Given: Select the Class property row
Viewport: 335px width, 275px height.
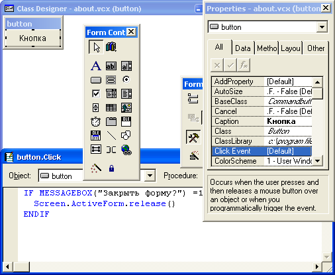Looking at the screenshot, I should point(262,131).
